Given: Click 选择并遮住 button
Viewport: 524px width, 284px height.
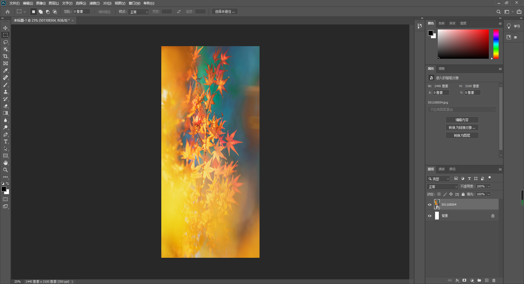Looking at the screenshot, I should (x=225, y=11).
